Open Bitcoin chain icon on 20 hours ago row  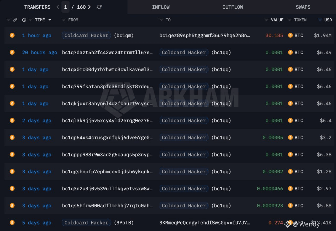(x=12, y=52)
